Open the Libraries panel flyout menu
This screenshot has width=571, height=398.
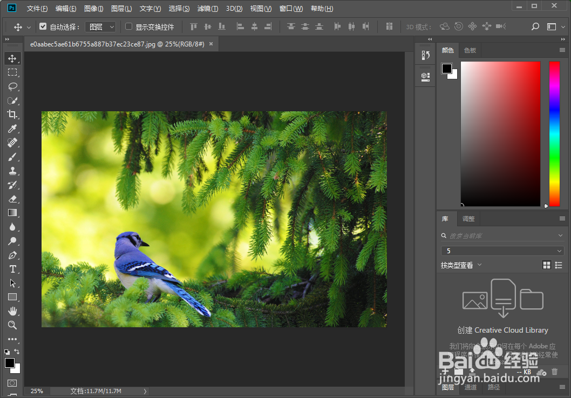tap(562, 219)
